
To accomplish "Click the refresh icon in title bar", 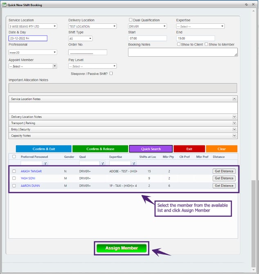I will 246,5.
